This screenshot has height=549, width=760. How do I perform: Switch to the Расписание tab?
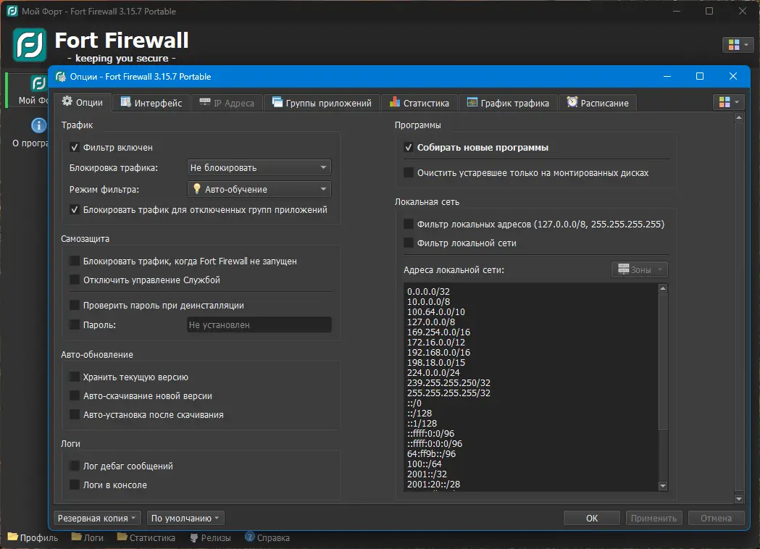pyautogui.click(x=598, y=103)
